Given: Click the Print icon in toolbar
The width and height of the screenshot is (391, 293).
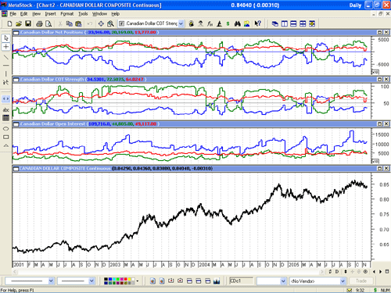Looking at the screenshot, I should click(39, 23).
